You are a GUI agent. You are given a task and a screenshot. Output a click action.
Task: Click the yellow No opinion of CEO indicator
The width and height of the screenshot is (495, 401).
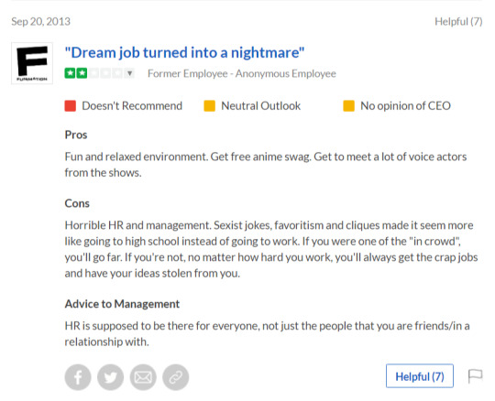pos(348,106)
